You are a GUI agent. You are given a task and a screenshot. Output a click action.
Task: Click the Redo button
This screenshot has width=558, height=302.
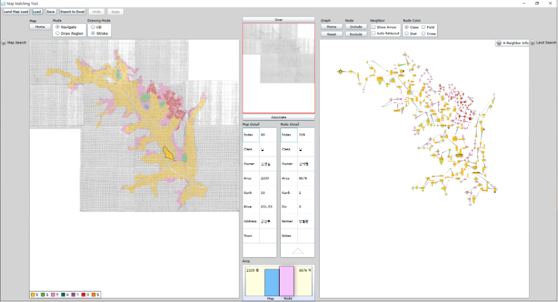click(x=115, y=12)
